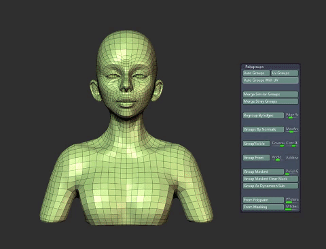Run Auto Groups With UV
Viewport: 326px width, 249px height.
[x=270, y=80]
